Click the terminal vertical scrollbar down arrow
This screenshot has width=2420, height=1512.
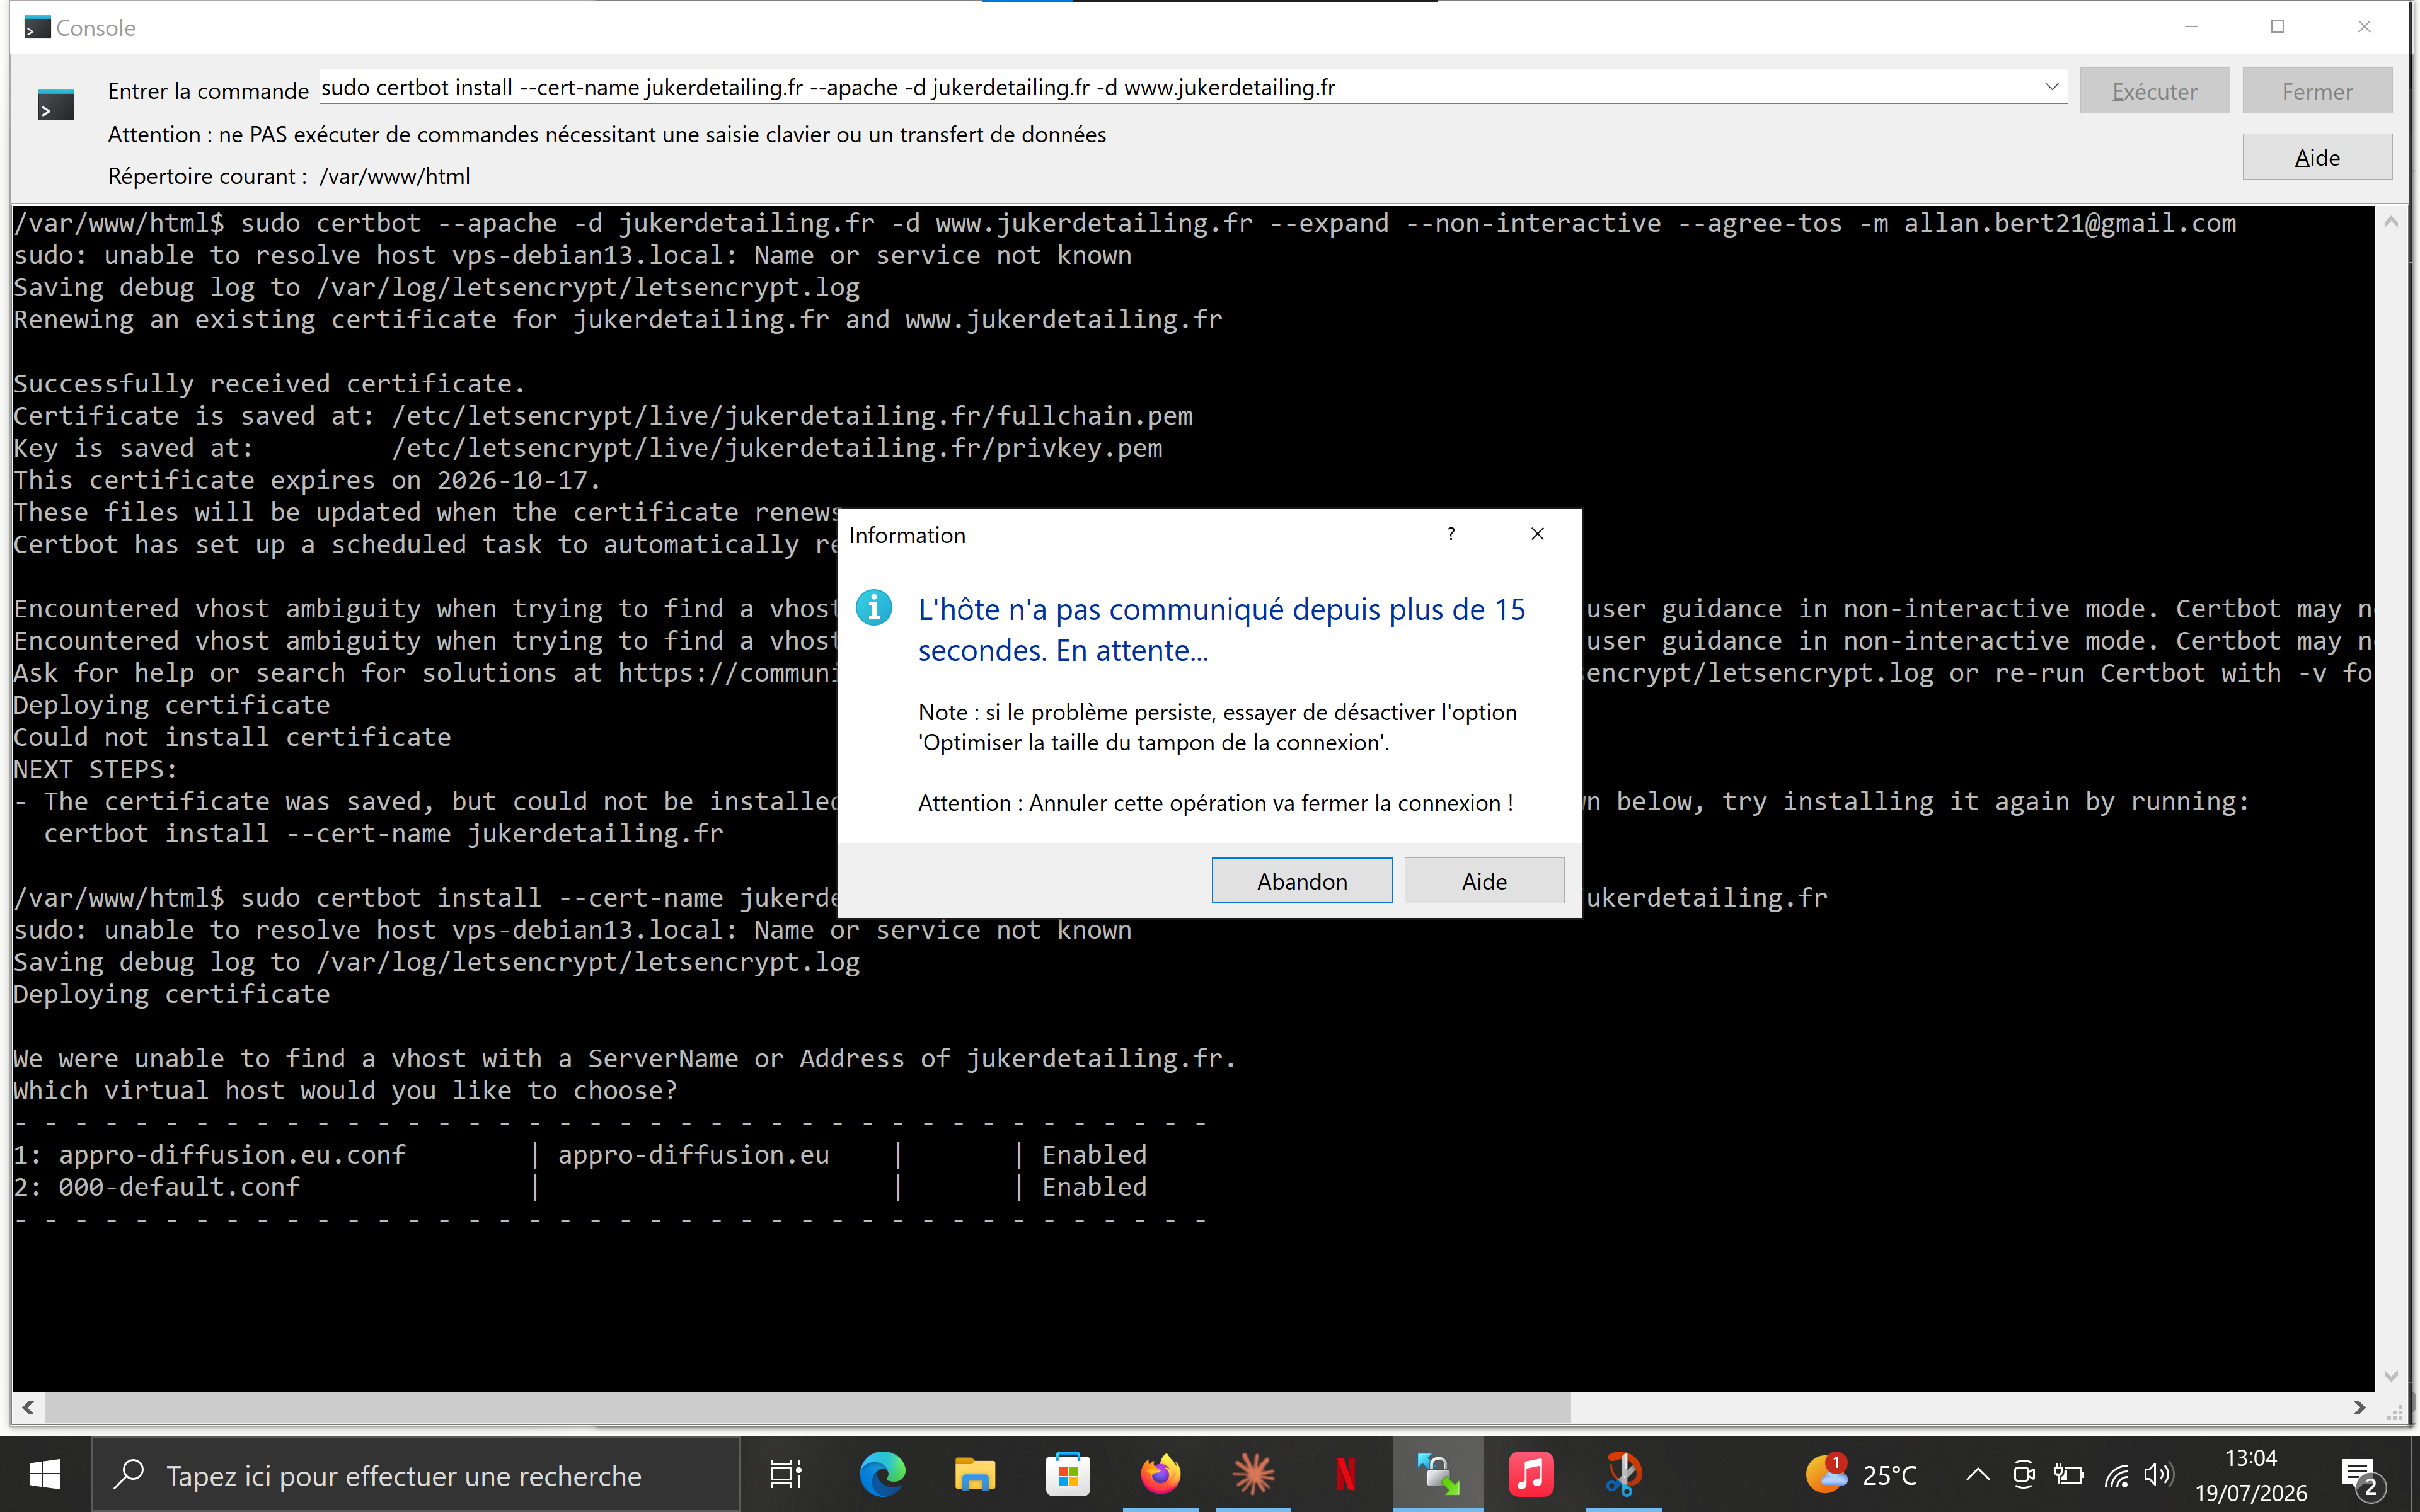(2391, 1376)
